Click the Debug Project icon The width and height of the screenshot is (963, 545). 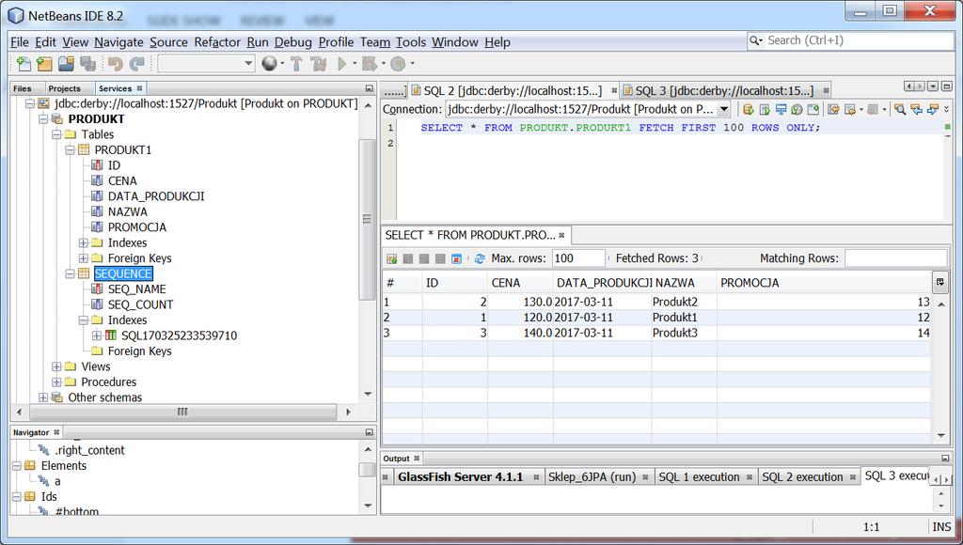(369, 63)
